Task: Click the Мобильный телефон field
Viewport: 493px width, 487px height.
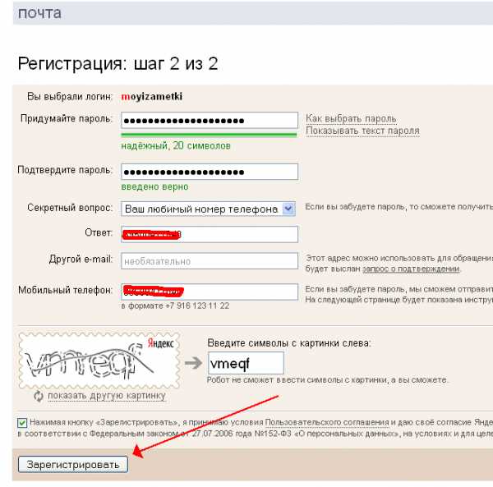Action: pos(210,292)
